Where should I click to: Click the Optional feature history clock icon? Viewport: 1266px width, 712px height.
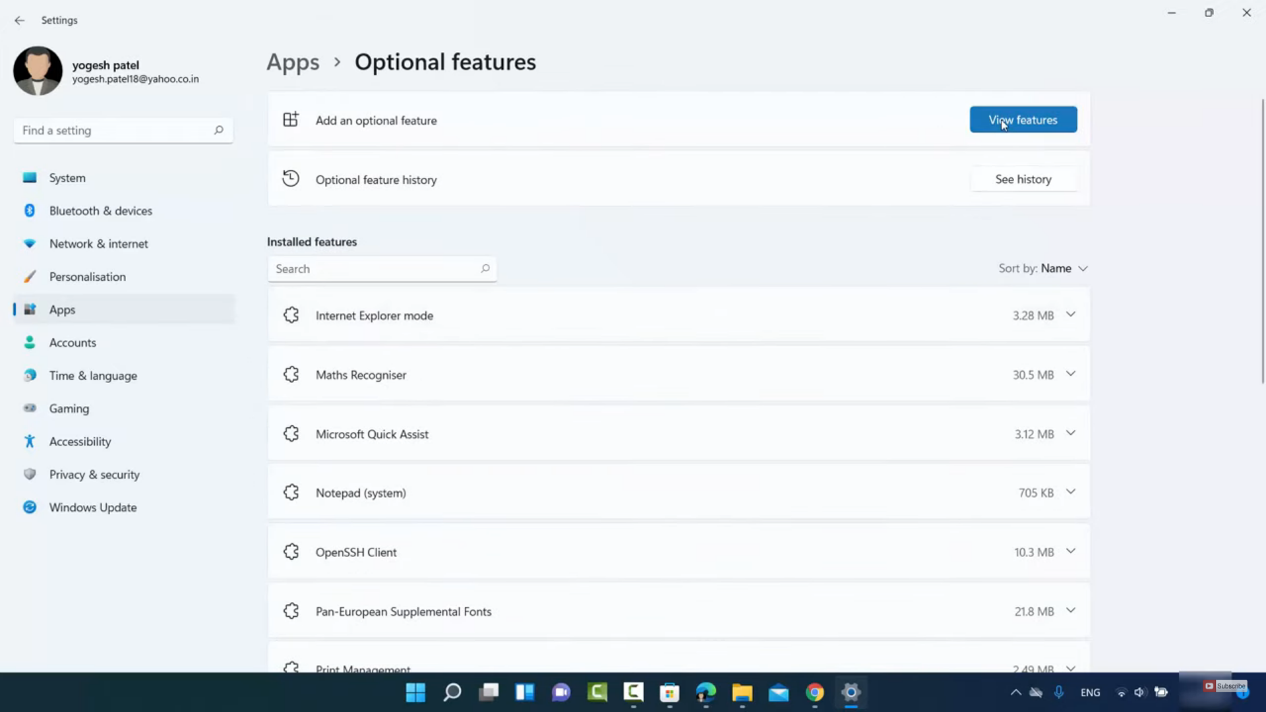[291, 179]
